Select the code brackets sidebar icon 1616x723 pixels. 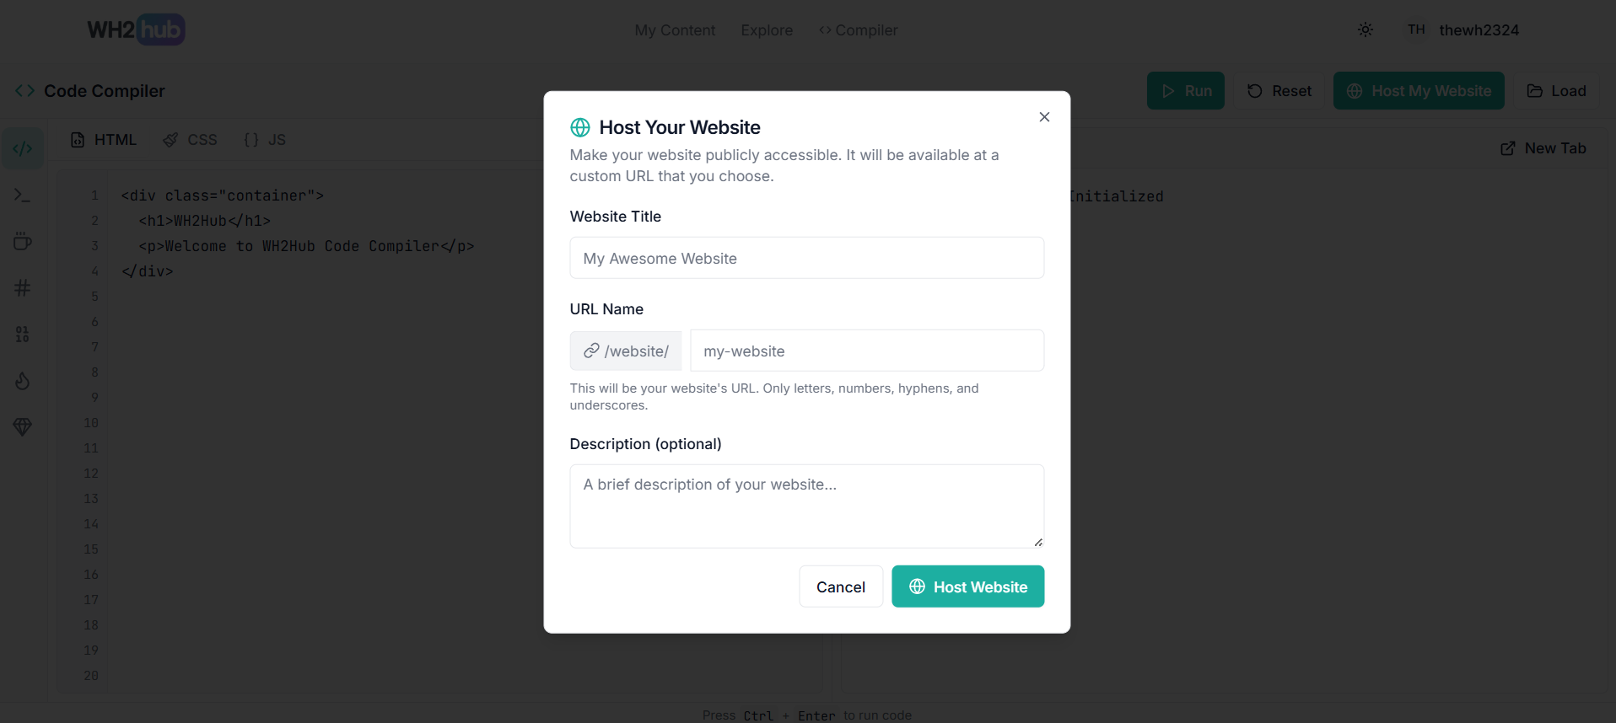point(23,149)
